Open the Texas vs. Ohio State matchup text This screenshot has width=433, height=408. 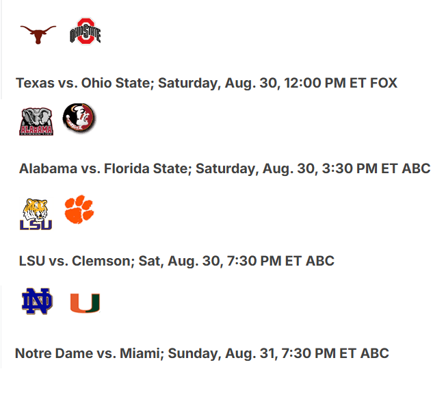[x=83, y=83]
